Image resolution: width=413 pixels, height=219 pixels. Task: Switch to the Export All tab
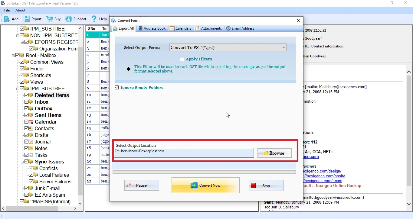click(x=123, y=28)
